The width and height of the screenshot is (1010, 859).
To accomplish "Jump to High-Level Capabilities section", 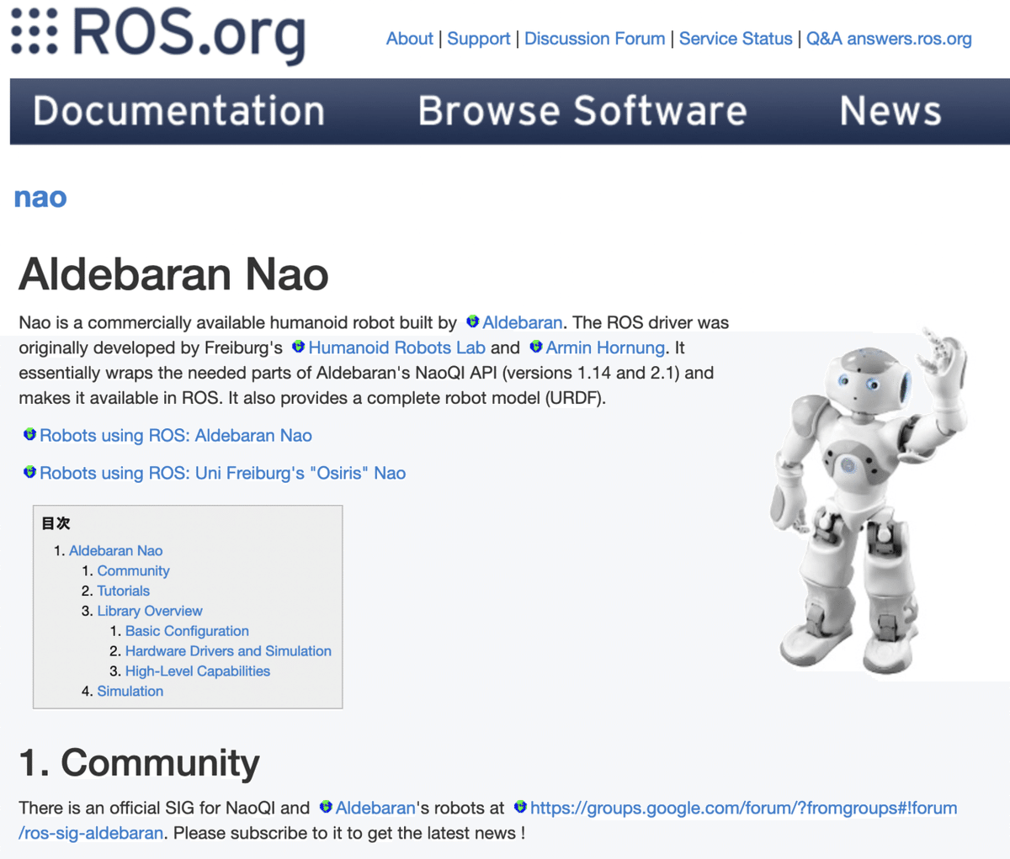I will pyautogui.click(x=198, y=671).
